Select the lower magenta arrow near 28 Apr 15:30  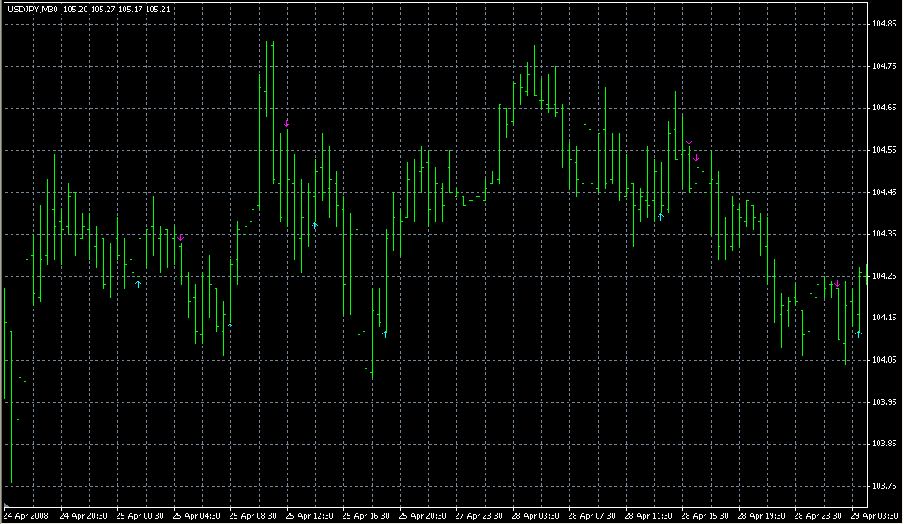(x=697, y=158)
